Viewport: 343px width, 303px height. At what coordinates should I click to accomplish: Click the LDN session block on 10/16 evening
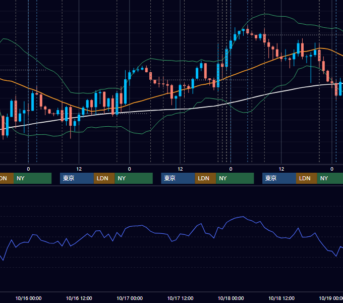(104, 178)
